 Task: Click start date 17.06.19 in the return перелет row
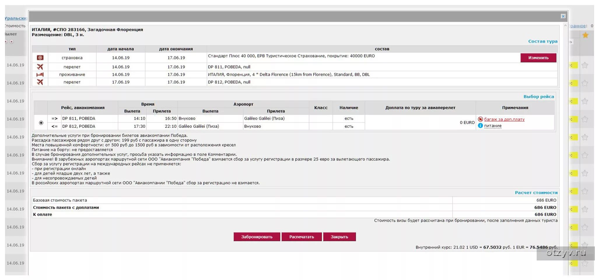(x=121, y=82)
